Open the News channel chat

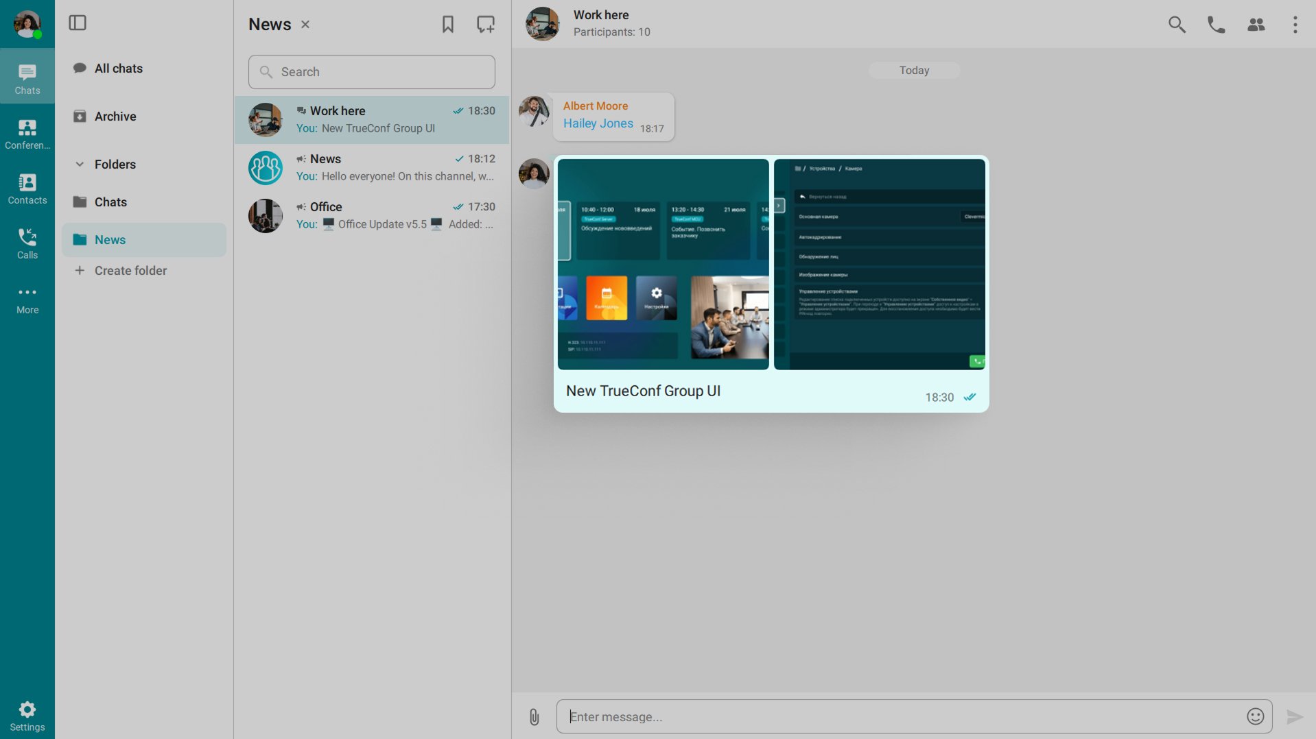[372, 168]
